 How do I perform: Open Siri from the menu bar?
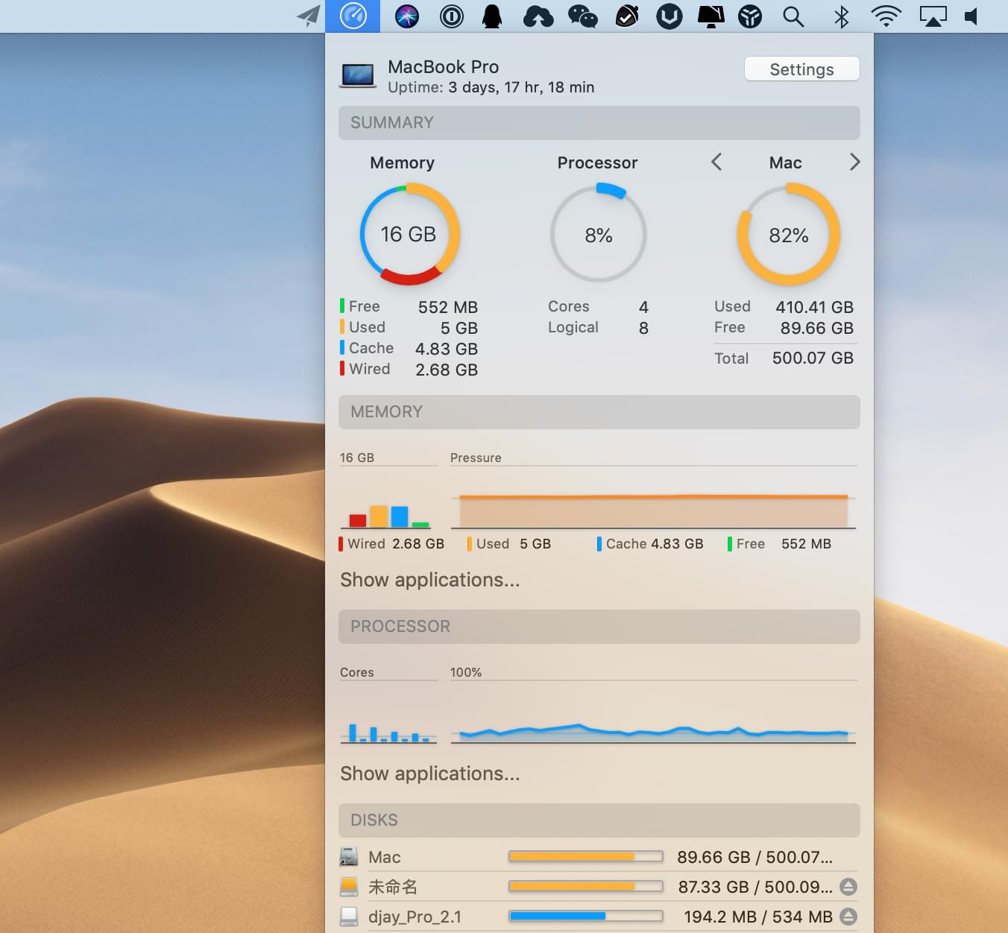(x=407, y=16)
